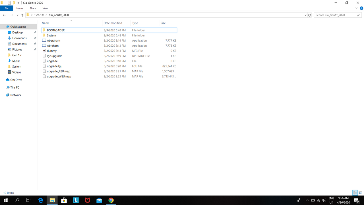The image size is (364, 205).
Task: Select the upgrade.lgu file icon
Action: (x=44, y=66)
